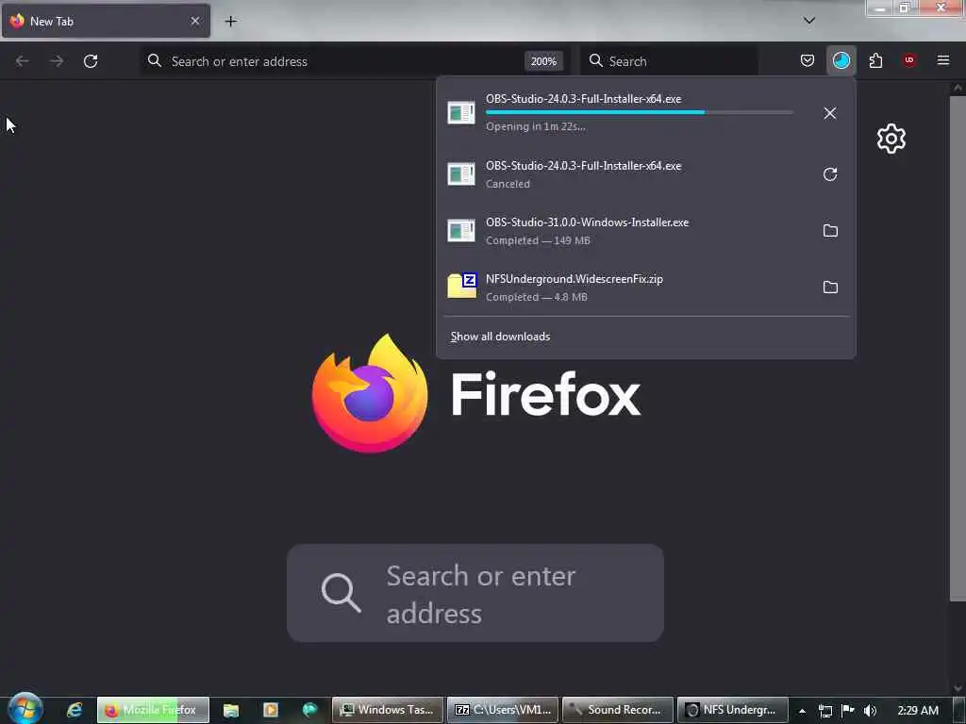Image resolution: width=966 pixels, height=724 pixels.
Task: Launch Internet Explorer from taskbar
Action: [x=75, y=710]
